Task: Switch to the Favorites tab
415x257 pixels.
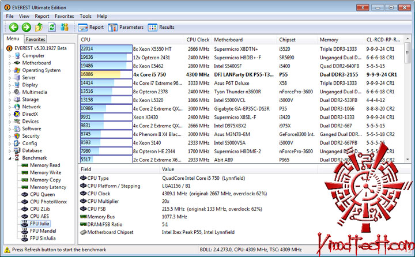Action: point(36,39)
